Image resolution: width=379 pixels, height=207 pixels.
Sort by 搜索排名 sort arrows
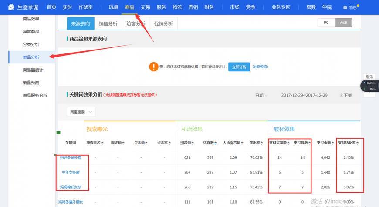pyautogui.click(x=102, y=143)
